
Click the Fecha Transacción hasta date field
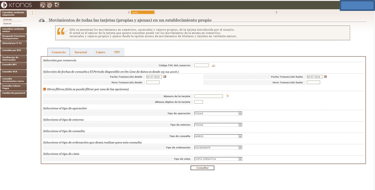[x=315, y=77]
